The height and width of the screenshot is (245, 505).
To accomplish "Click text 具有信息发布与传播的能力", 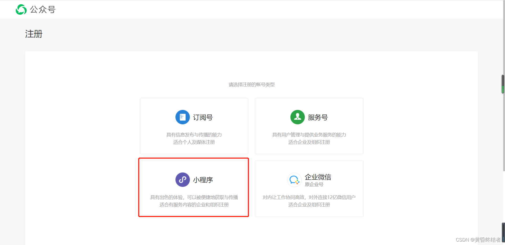I will [194, 135].
